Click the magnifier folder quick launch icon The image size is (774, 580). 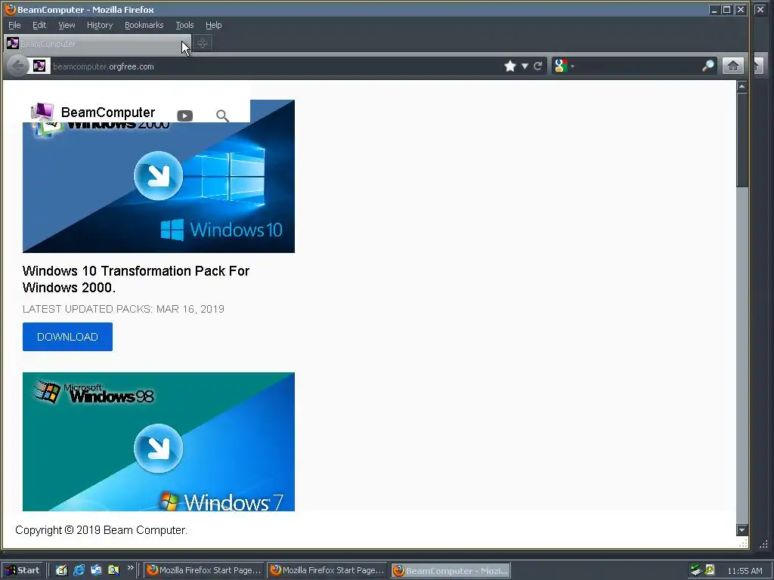point(113,571)
